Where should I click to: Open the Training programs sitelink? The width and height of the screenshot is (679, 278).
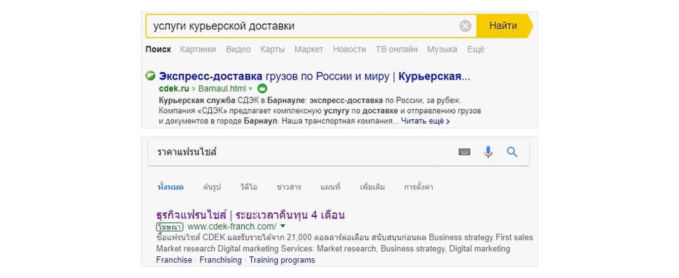(x=282, y=260)
